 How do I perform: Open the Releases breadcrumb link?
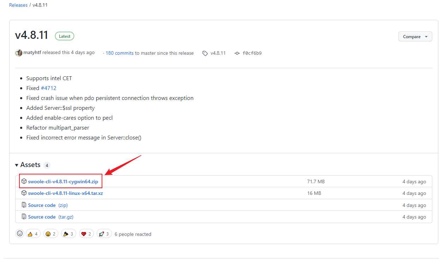(18, 5)
